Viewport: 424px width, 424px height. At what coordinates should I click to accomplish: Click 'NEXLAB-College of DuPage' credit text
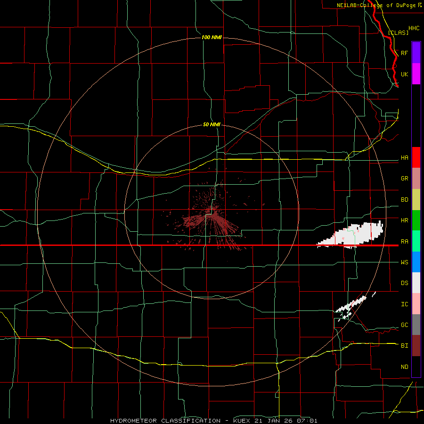(376, 5)
